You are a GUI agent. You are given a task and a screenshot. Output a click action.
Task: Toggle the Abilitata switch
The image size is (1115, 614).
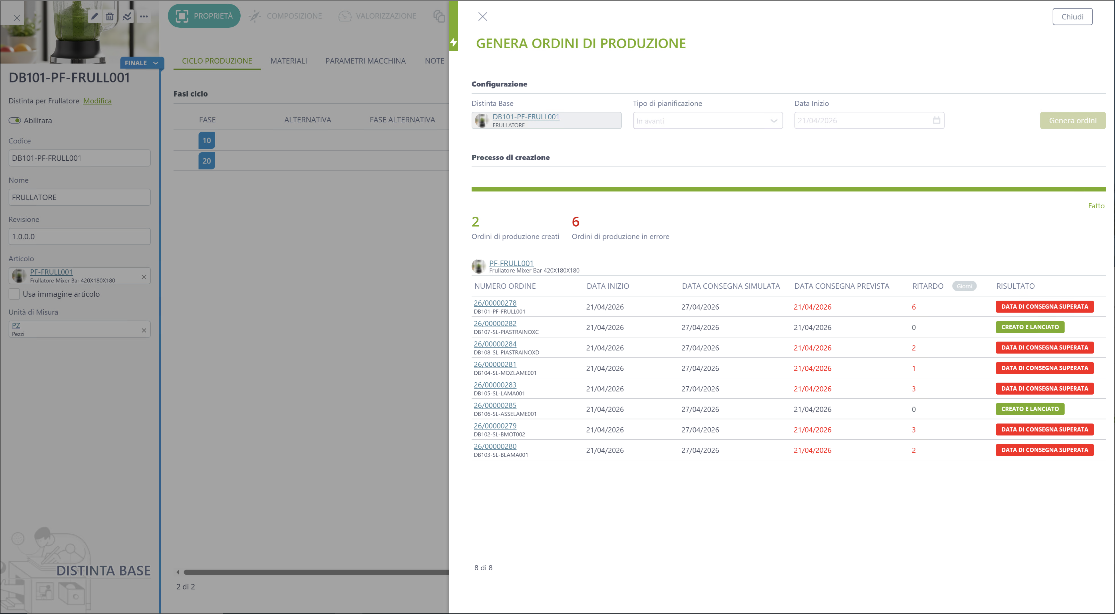(15, 120)
